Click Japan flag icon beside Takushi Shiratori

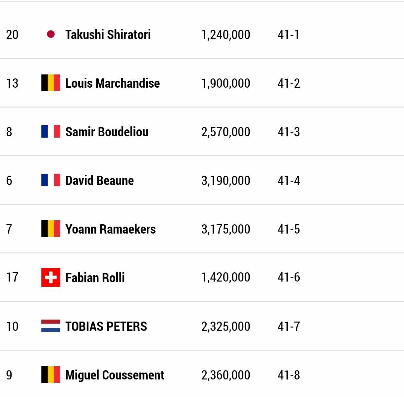tap(51, 34)
